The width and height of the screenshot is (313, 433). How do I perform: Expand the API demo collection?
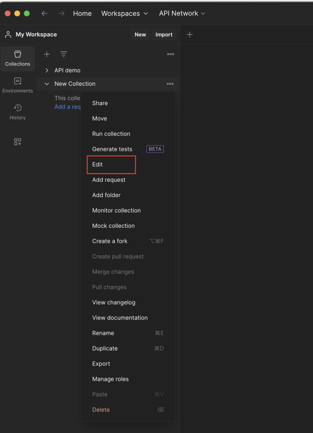pyautogui.click(x=47, y=71)
